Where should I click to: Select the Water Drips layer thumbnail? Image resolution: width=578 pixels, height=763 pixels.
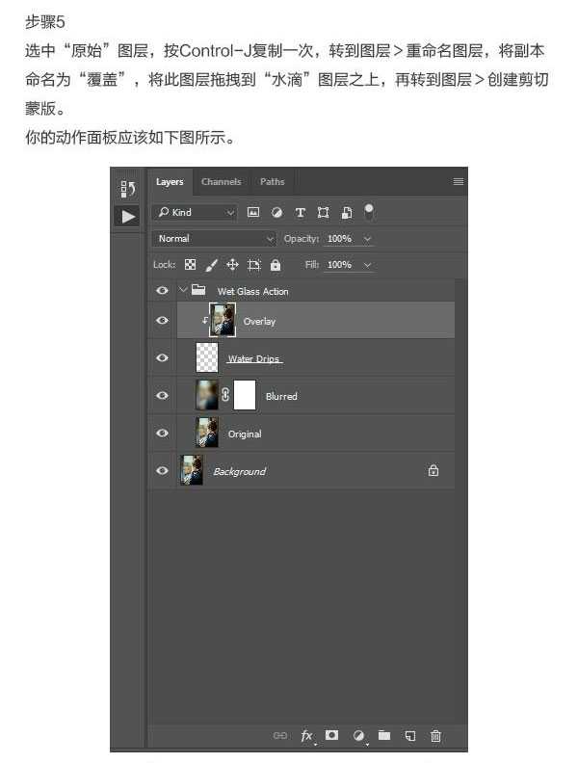click(x=207, y=357)
